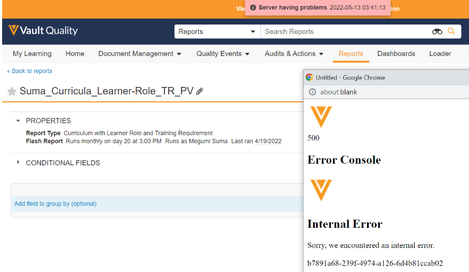
Task: Go to the My Learning tab
Action: pos(32,54)
